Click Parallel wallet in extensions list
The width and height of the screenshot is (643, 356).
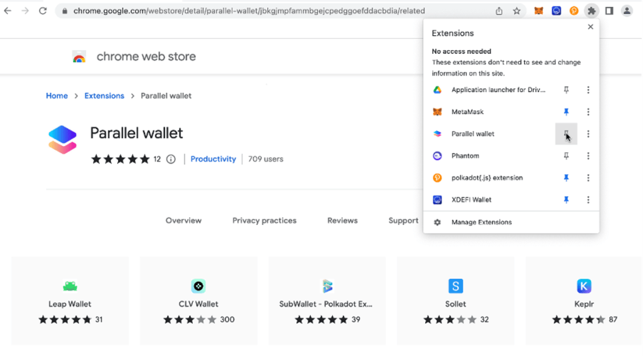pos(473,133)
